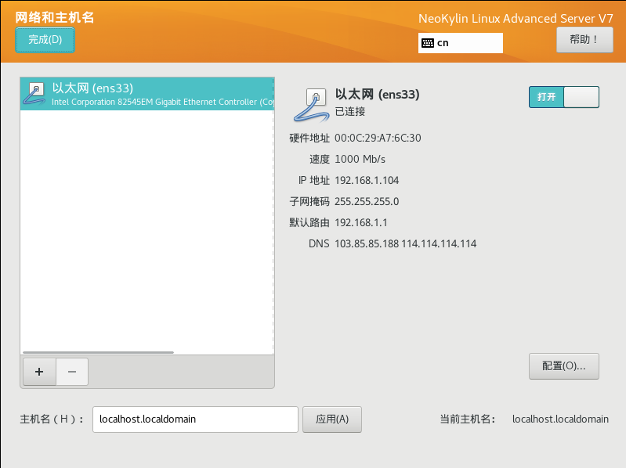Click default route value 192.168.1.1
626x468 pixels.
[361, 222]
